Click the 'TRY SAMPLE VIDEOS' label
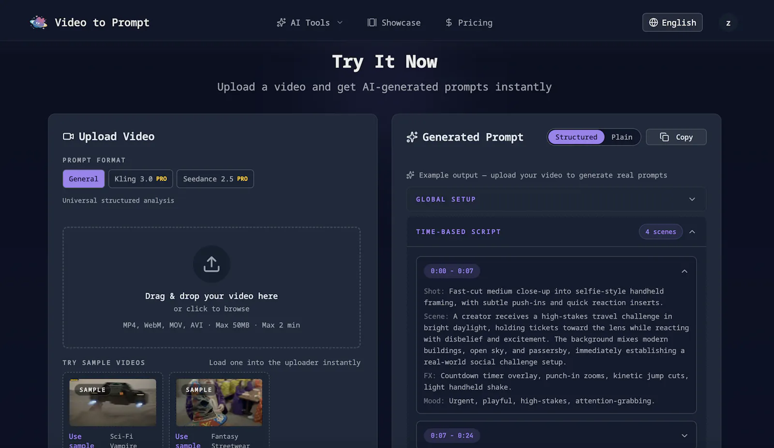774x448 pixels. click(104, 363)
